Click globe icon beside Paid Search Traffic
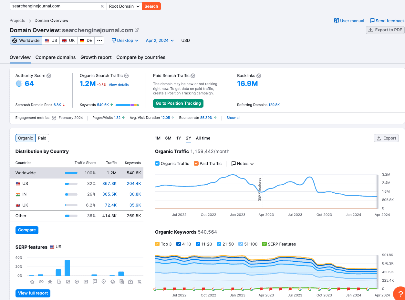Image resolution: width=405 pixels, height=300 pixels. pyautogui.click(x=193, y=76)
